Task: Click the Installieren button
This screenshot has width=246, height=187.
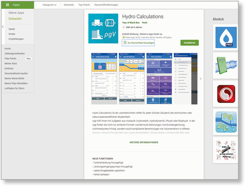Action: tap(190, 43)
